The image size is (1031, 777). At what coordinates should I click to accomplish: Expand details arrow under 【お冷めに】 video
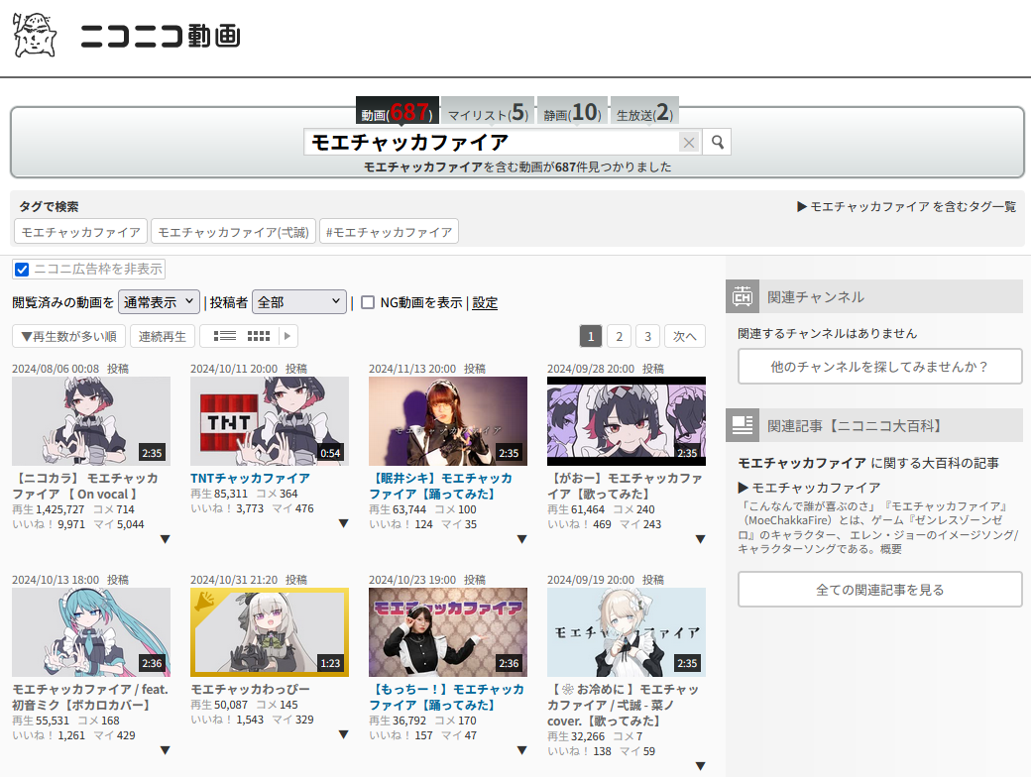point(700,766)
